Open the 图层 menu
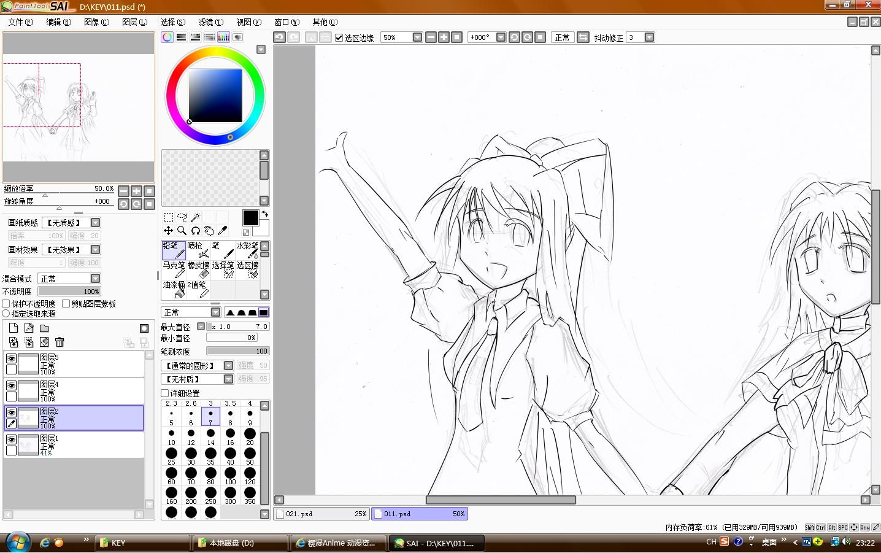Image resolution: width=881 pixels, height=553 pixels. 134,22
